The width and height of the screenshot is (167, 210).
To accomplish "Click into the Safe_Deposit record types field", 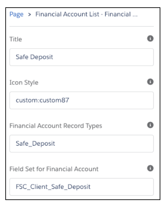I will pos(82,144).
